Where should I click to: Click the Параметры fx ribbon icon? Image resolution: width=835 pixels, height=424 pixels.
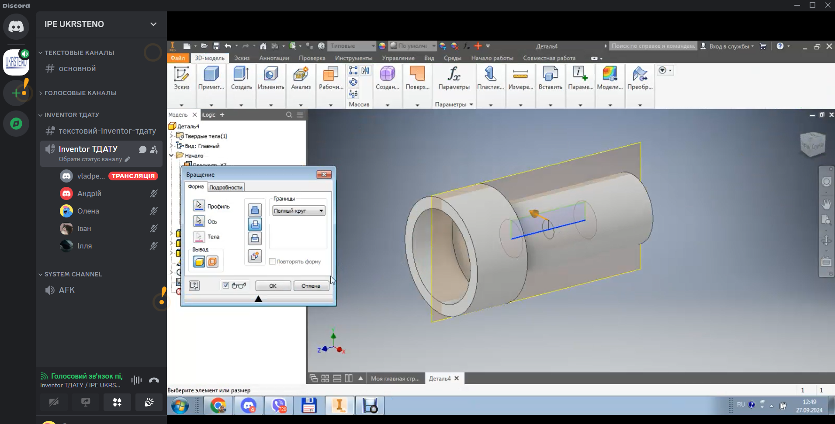pos(454,75)
